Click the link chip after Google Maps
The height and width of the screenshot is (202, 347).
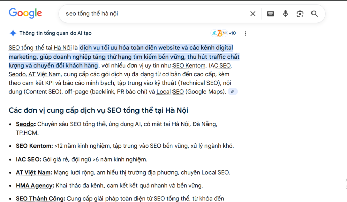[x=233, y=92]
